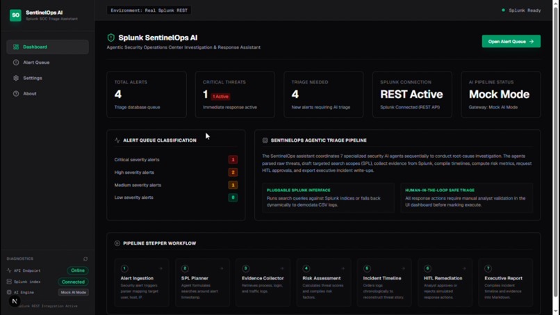
Task: Click the round N badge icon
Action: tap(15, 301)
